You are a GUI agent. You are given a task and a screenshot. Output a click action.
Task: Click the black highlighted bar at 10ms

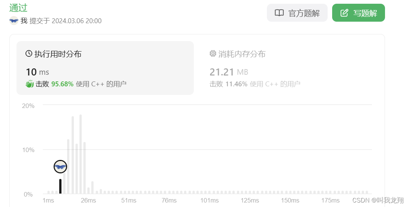point(60,186)
